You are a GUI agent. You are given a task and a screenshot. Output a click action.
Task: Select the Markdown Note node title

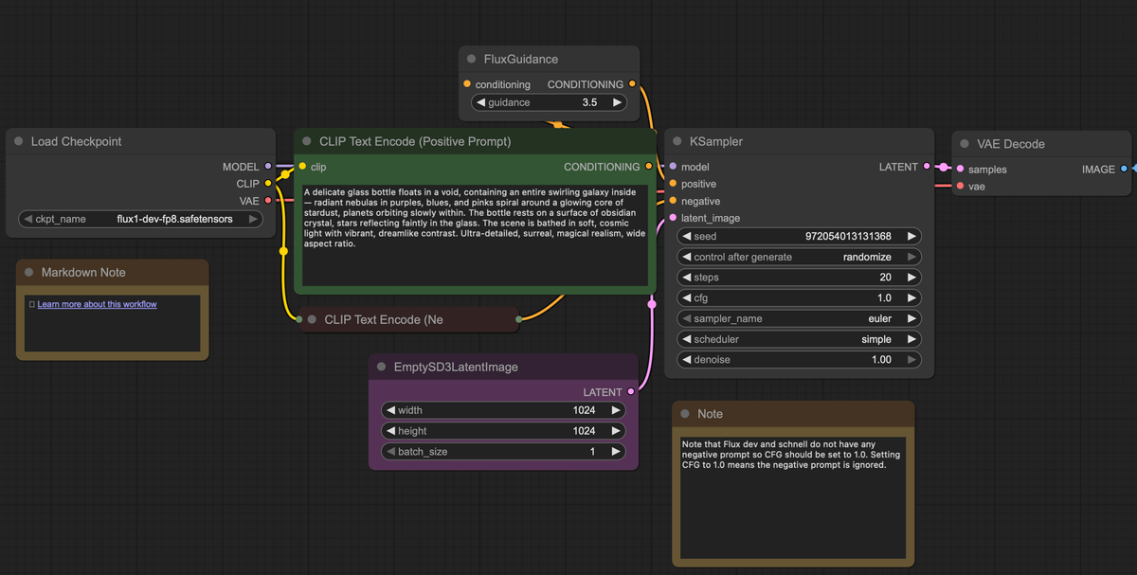(83, 272)
